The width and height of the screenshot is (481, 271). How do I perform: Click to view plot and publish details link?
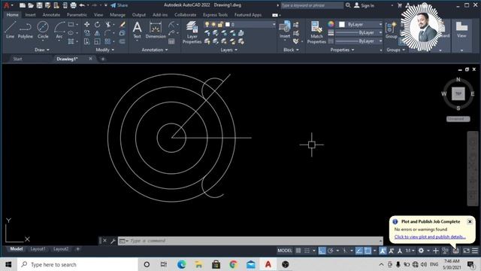(430, 236)
